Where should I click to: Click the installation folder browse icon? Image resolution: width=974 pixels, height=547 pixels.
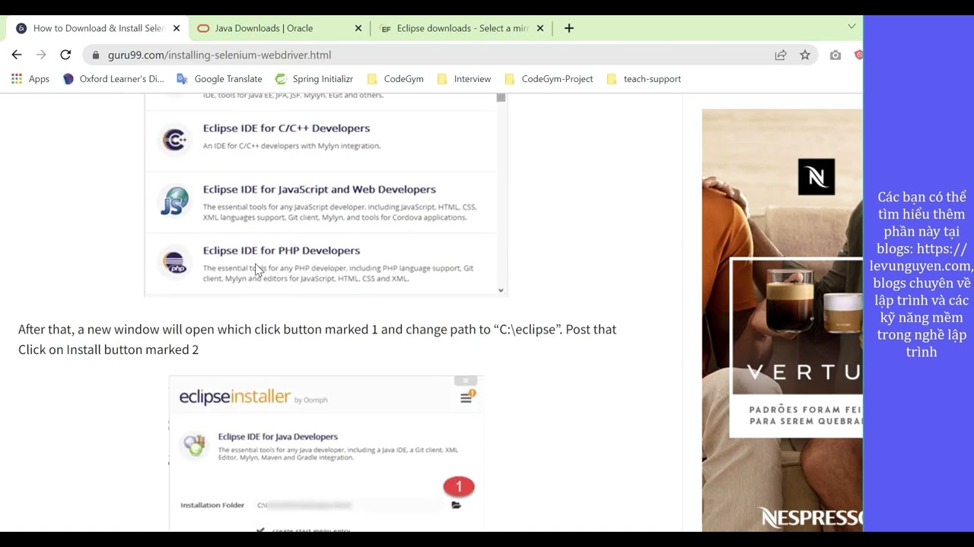click(456, 504)
